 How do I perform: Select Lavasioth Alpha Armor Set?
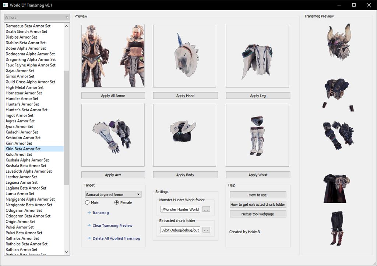pyautogui.click(x=29, y=171)
